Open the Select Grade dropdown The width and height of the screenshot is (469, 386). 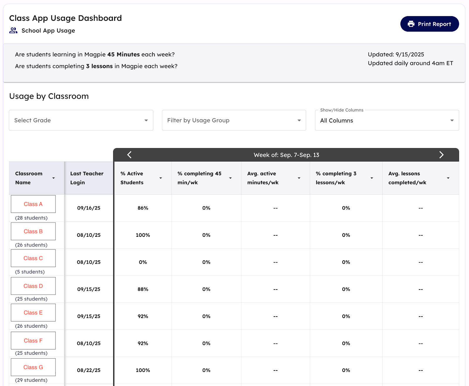(x=81, y=120)
